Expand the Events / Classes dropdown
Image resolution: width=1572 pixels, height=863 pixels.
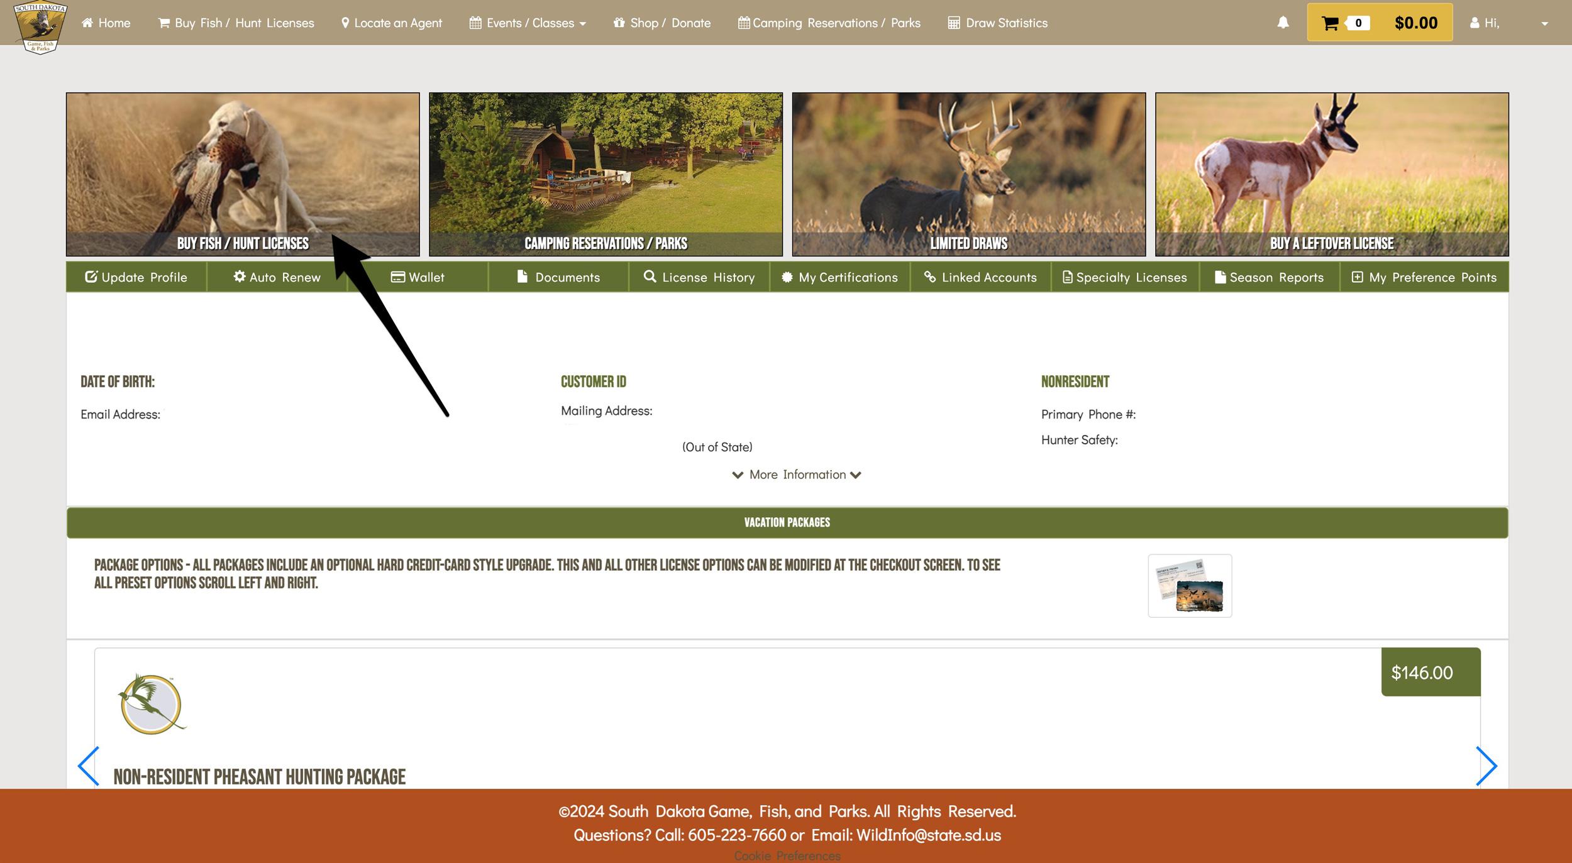click(x=527, y=23)
